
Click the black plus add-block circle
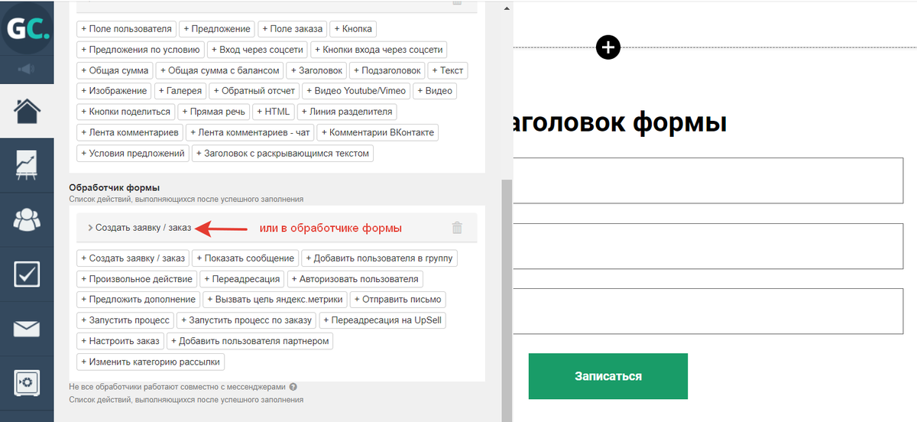pyautogui.click(x=608, y=47)
